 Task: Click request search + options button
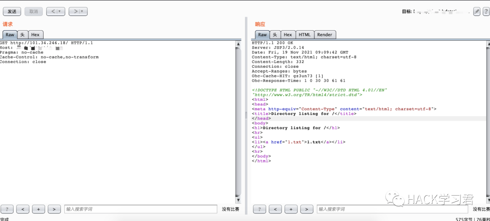point(39,209)
